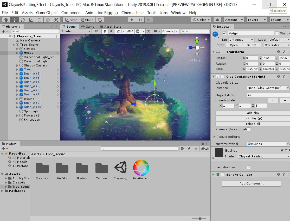Select the Move tool in toolbar
Image resolution: width=290 pixels, height=221 pixels.
[x=15, y=20]
